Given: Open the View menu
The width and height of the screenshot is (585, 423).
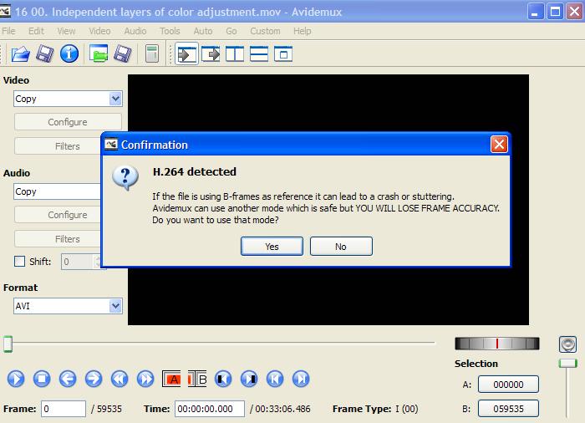Looking at the screenshot, I should pyautogui.click(x=66, y=31).
